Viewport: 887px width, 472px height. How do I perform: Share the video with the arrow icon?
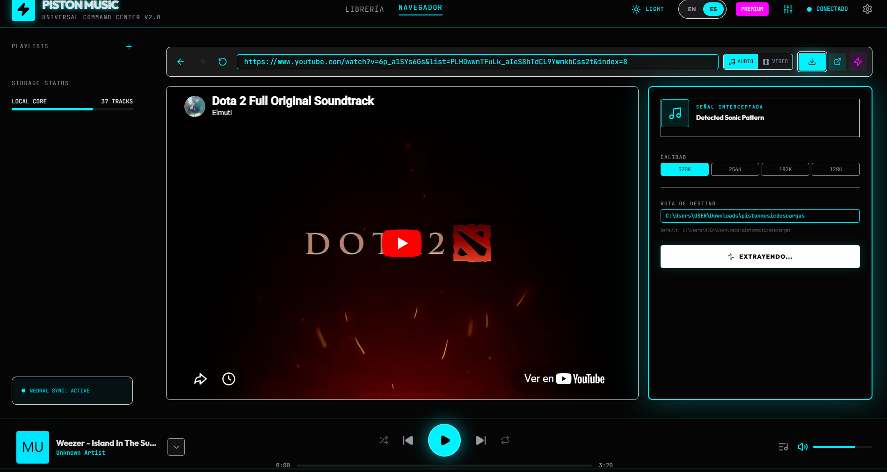click(x=200, y=379)
